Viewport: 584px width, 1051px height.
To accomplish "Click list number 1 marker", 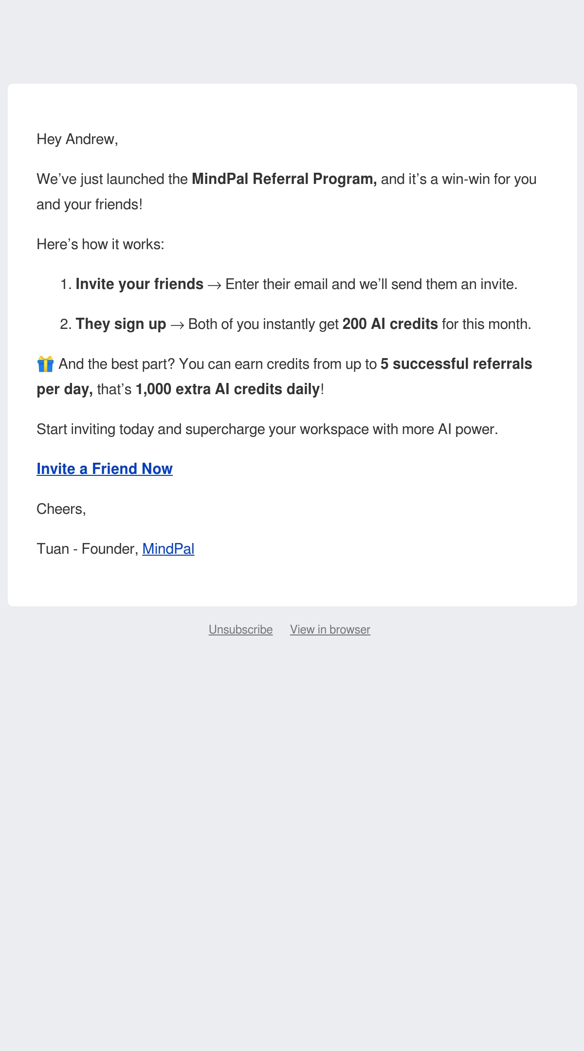I will coord(66,284).
